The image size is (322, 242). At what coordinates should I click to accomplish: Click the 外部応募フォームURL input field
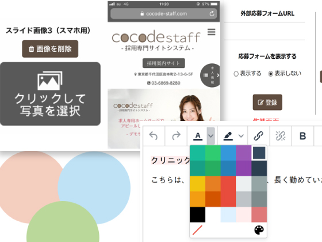tap(264, 31)
